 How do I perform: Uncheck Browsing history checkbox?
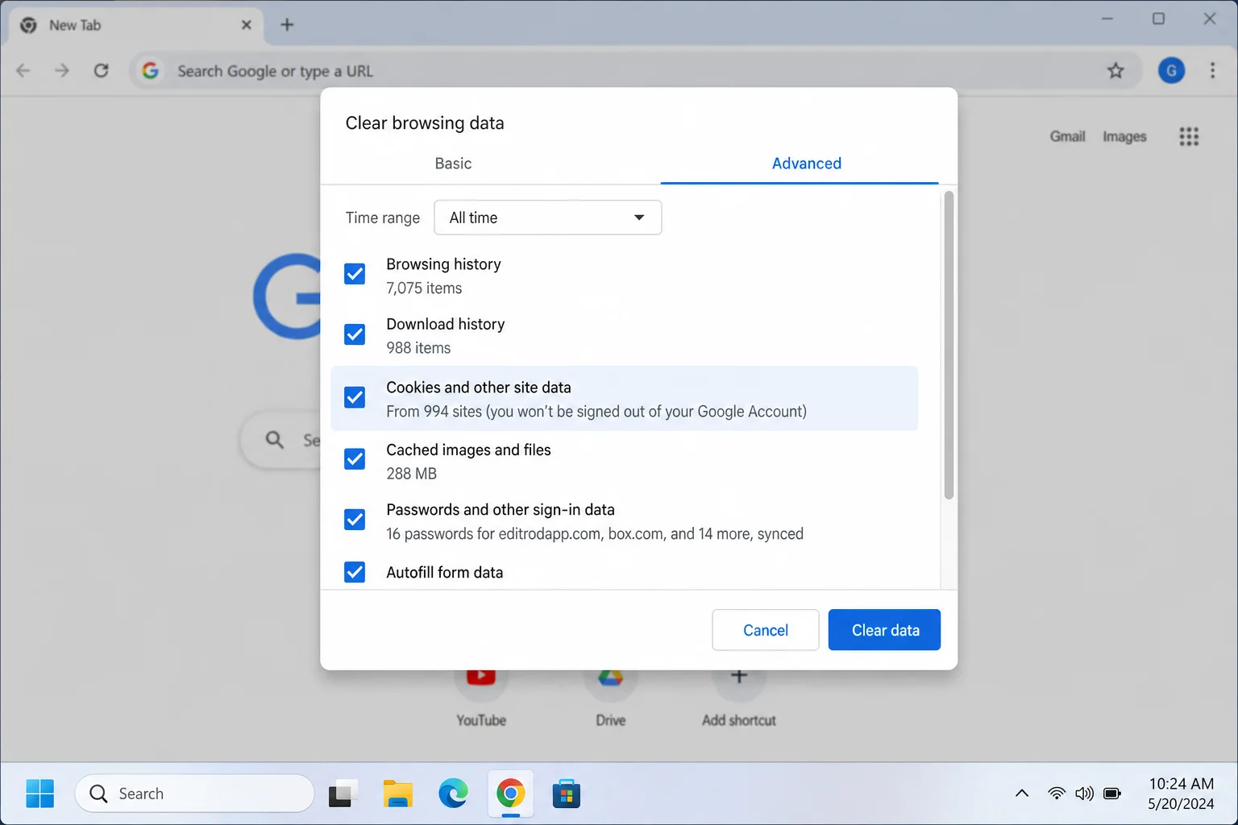(x=355, y=274)
